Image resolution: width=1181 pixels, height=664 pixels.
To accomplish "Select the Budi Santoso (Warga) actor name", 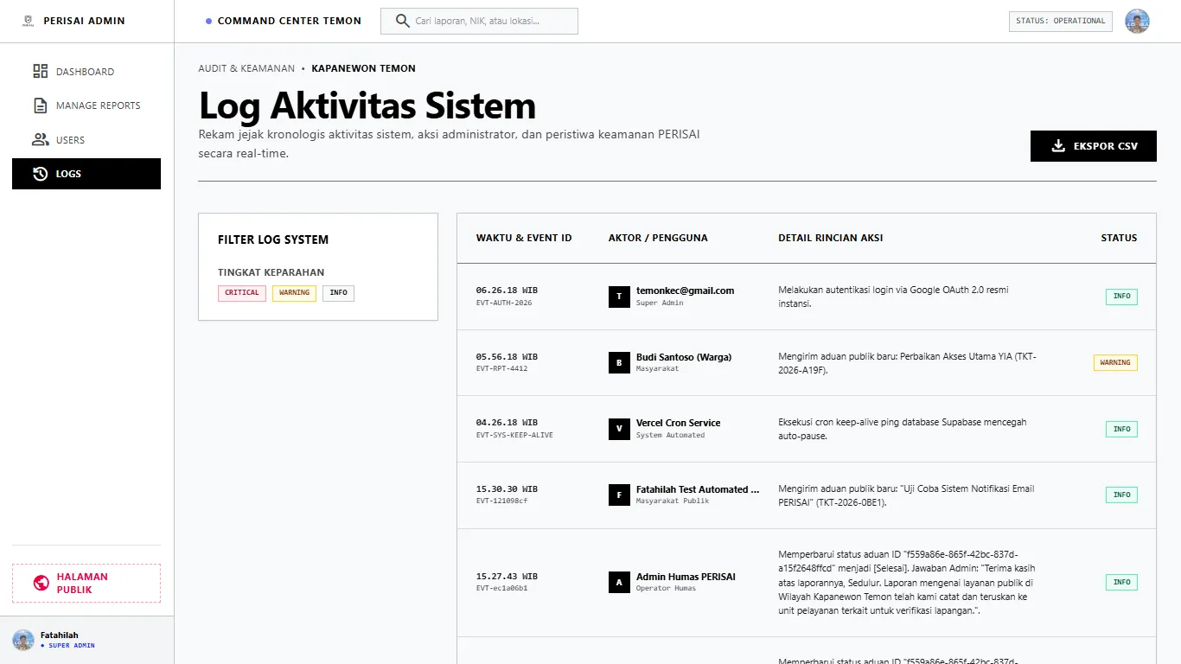I will pos(684,357).
